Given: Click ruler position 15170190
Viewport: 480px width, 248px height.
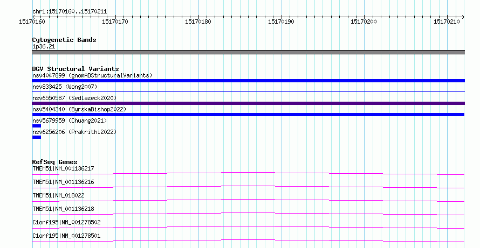Looking at the screenshot, I should click(281, 22).
